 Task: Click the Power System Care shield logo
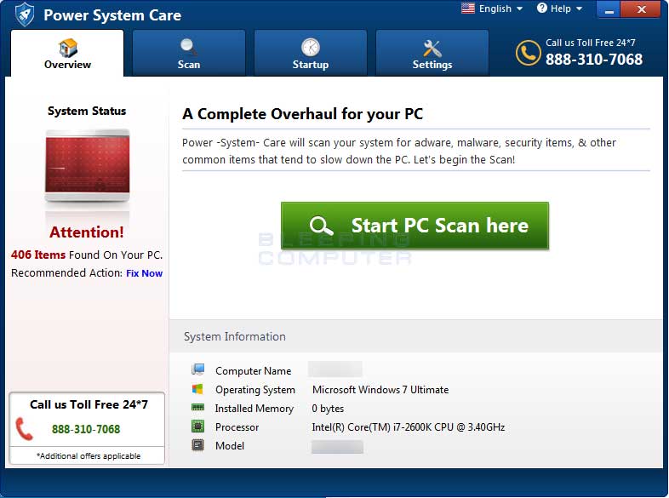point(25,14)
